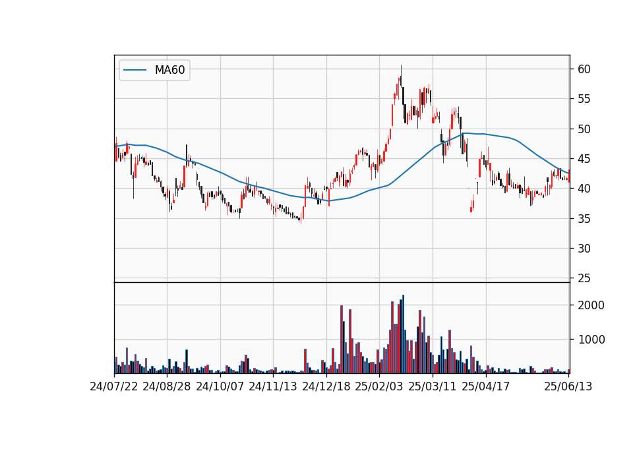Click the 2000 volume axis label
633x455 pixels.
pos(591,305)
